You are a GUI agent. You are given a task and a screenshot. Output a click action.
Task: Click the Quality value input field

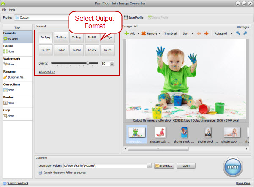[x=105, y=64]
